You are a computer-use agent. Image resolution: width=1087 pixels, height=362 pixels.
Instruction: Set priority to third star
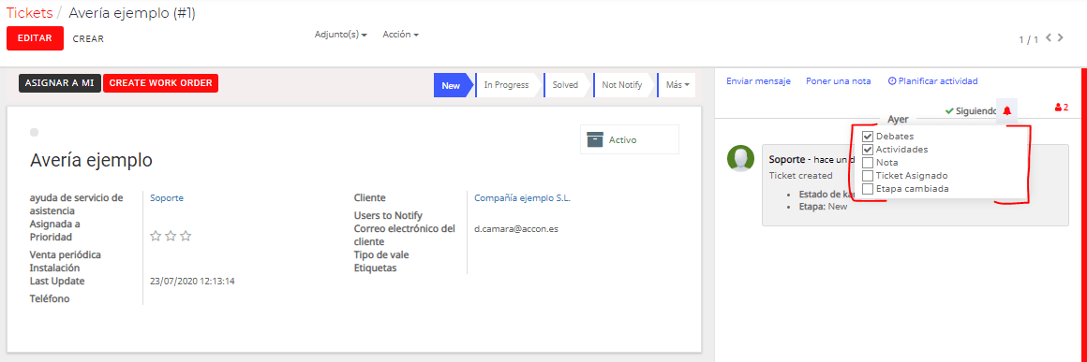(x=186, y=236)
